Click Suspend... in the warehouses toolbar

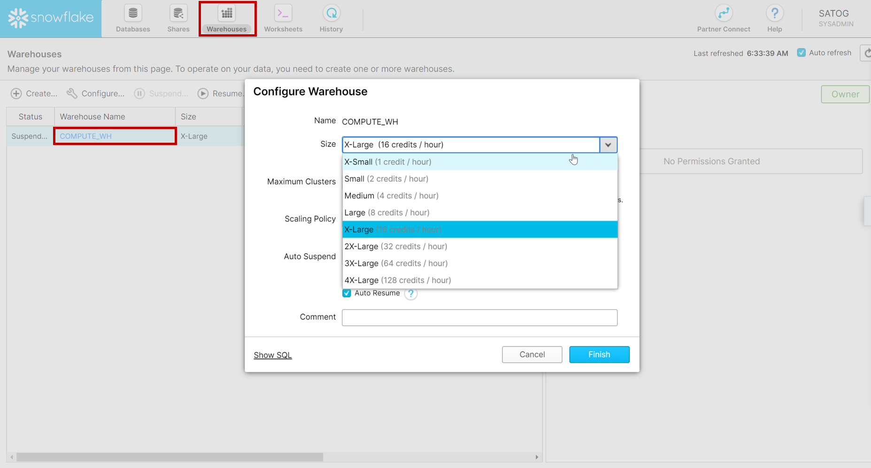pos(161,93)
